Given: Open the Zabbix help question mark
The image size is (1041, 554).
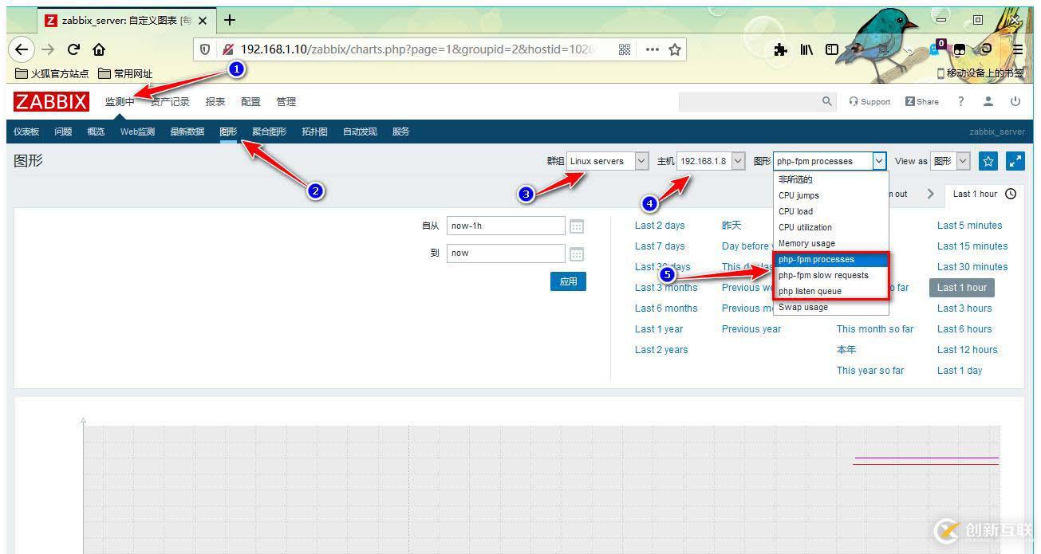Looking at the screenshot, I should click(x=961, y=101).
